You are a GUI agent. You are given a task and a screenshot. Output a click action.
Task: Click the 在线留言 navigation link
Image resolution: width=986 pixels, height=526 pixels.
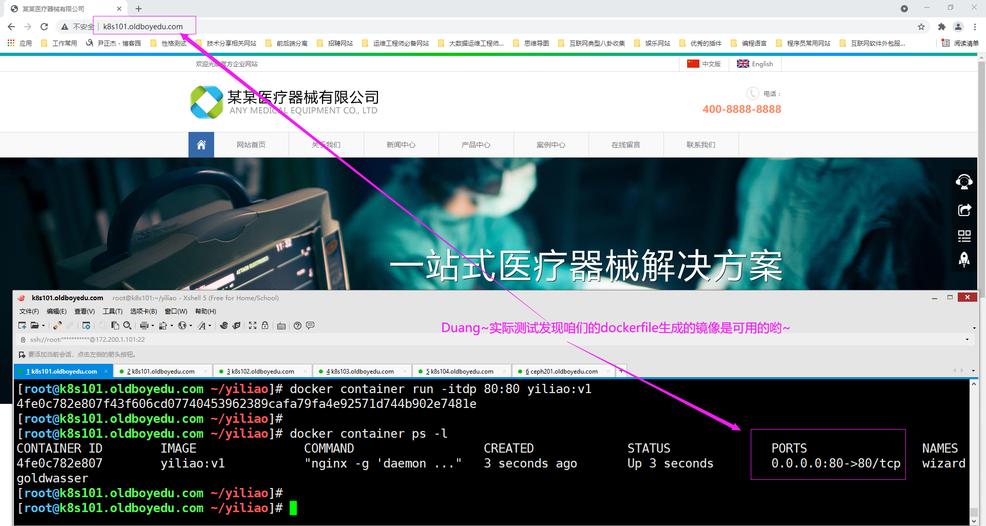click(626, 144)
